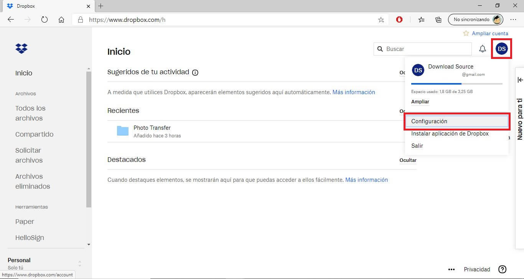The height and width of the screenshot is (279, 524).
Task: Open Photo Transfer recent item name
Action: click(x=152, y=128)
